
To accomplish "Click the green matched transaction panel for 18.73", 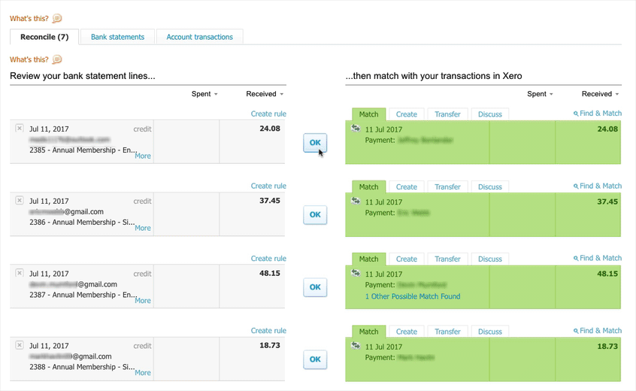I will click(483, 359).
